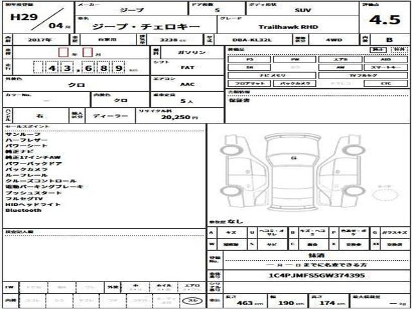Click the model code DBA-KL32L

click(x=252, y=40)
